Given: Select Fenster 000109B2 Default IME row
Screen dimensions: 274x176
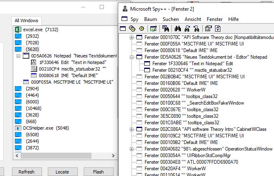Looking at the screenshot, I should [x=181, y=142].
